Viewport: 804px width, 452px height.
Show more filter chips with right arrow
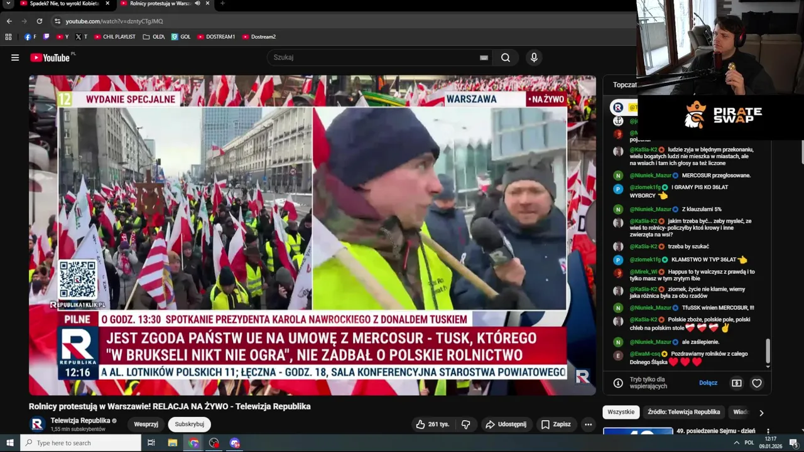pyautogui.click(x=761, y=412)
